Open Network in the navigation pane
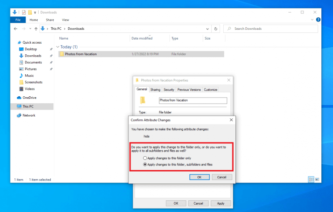 29,115
